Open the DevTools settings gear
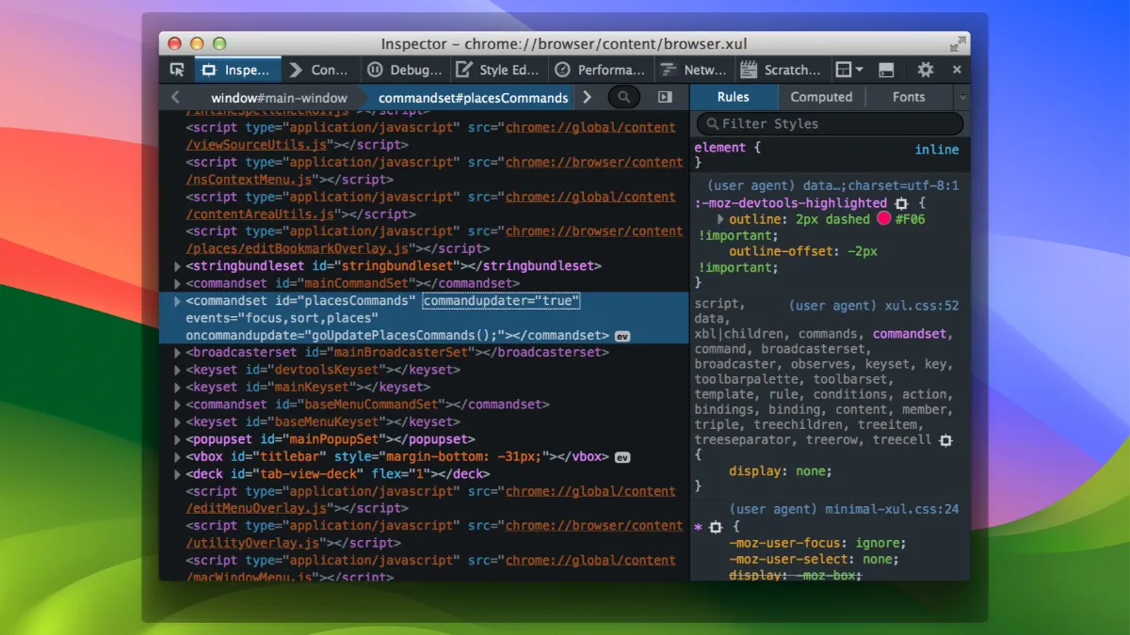The image size is (1130, 635). pyautogui.click(x=926, y=70)
